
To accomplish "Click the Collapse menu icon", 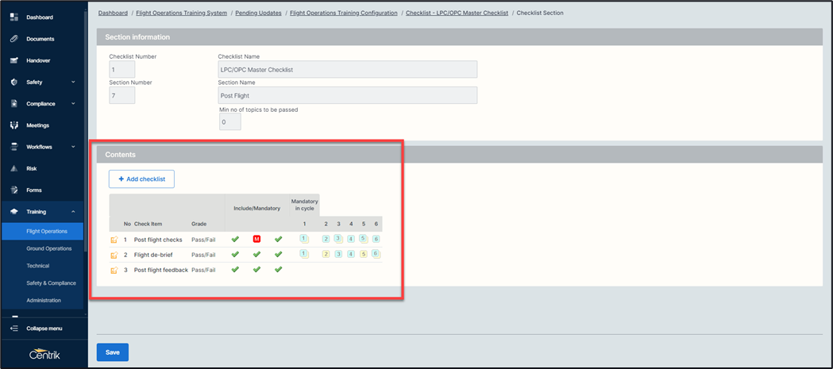I will tap(14, 329).
